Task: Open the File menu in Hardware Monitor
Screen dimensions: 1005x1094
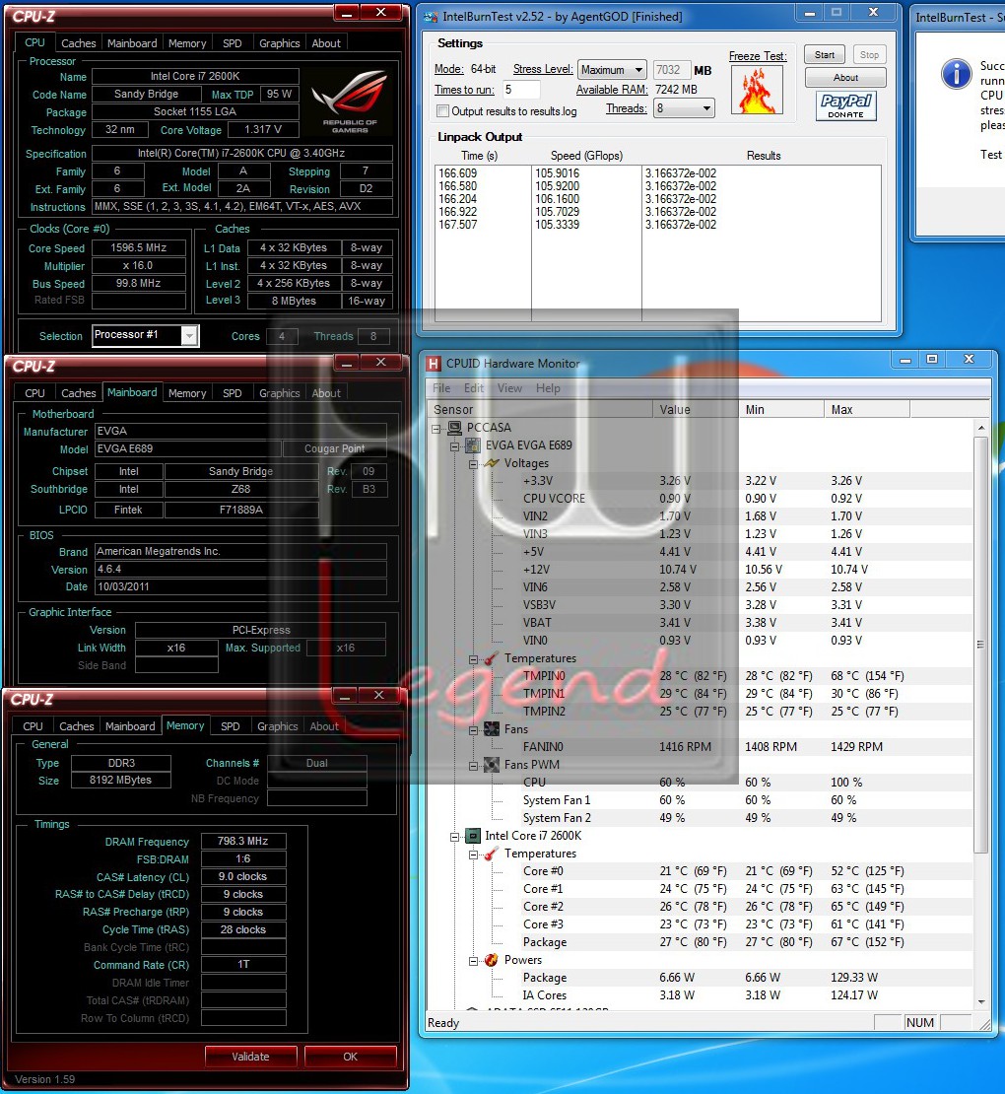Action: (441, 388)
